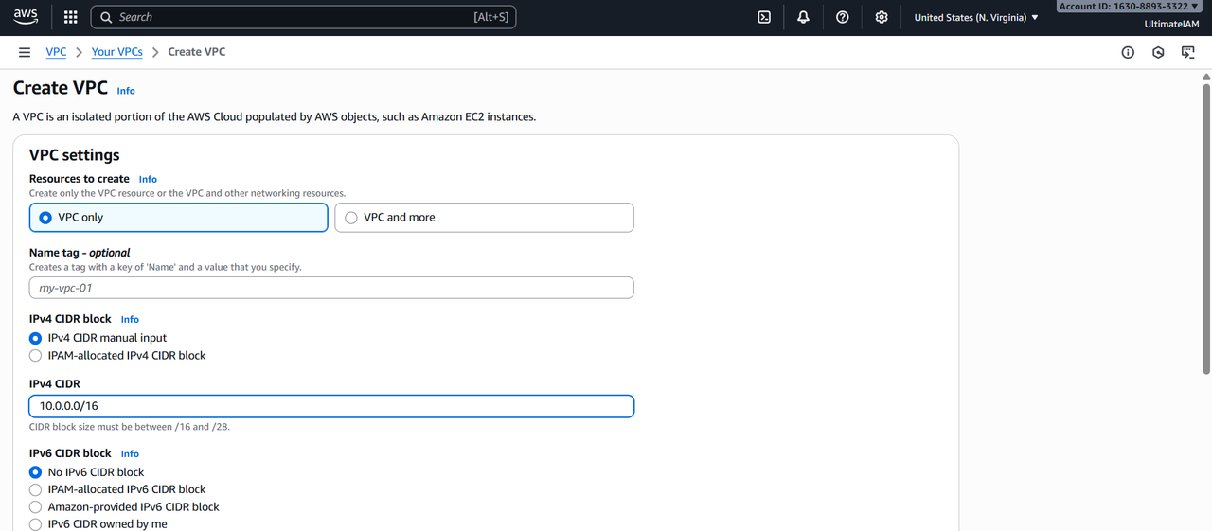1212x531 pixels.
Task: Toggle the side navigation hamburger menu
Action: coord(25,52)
